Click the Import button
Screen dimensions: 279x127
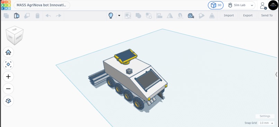coord(229,16)
